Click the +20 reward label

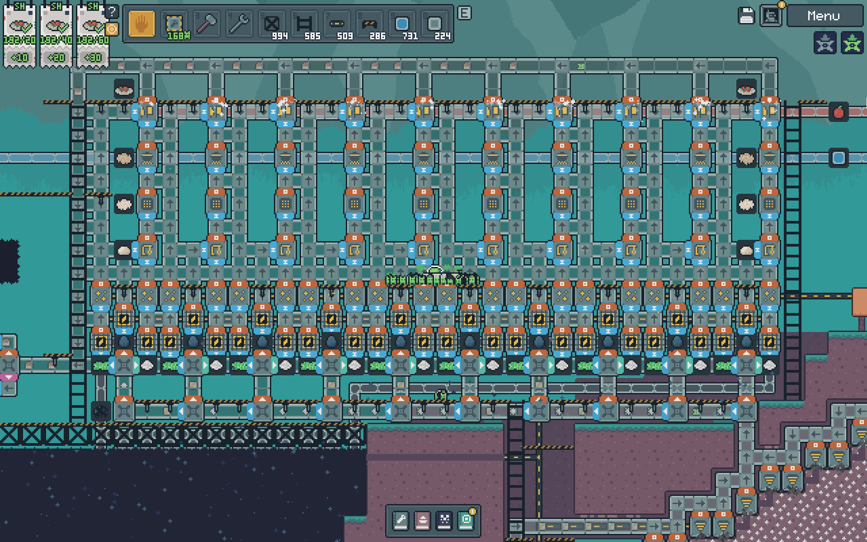coord(56,58)
